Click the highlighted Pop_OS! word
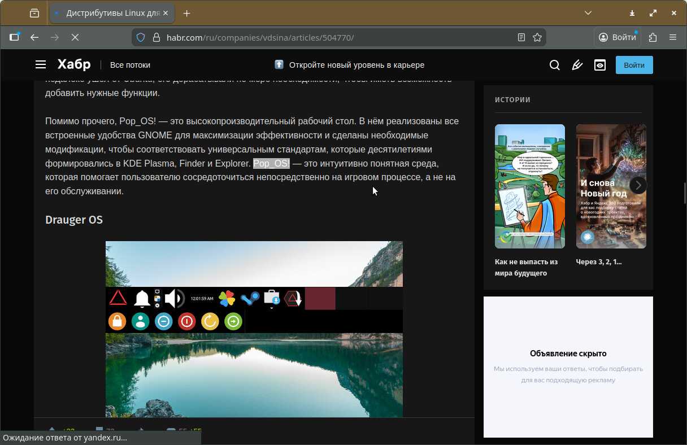Image resolution: width=687 pixels, height=445 pixels. 271,163
